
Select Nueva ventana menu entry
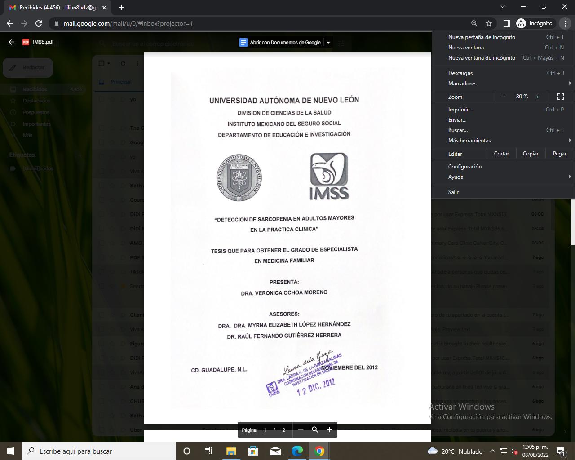(503, 48)
